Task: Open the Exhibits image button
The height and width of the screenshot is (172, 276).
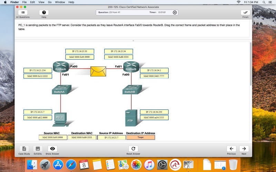Action: click(x=38, y=149)
